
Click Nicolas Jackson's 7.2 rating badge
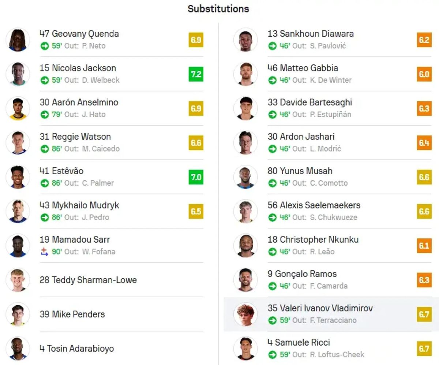pyautogui.click(x=196, y=74)
